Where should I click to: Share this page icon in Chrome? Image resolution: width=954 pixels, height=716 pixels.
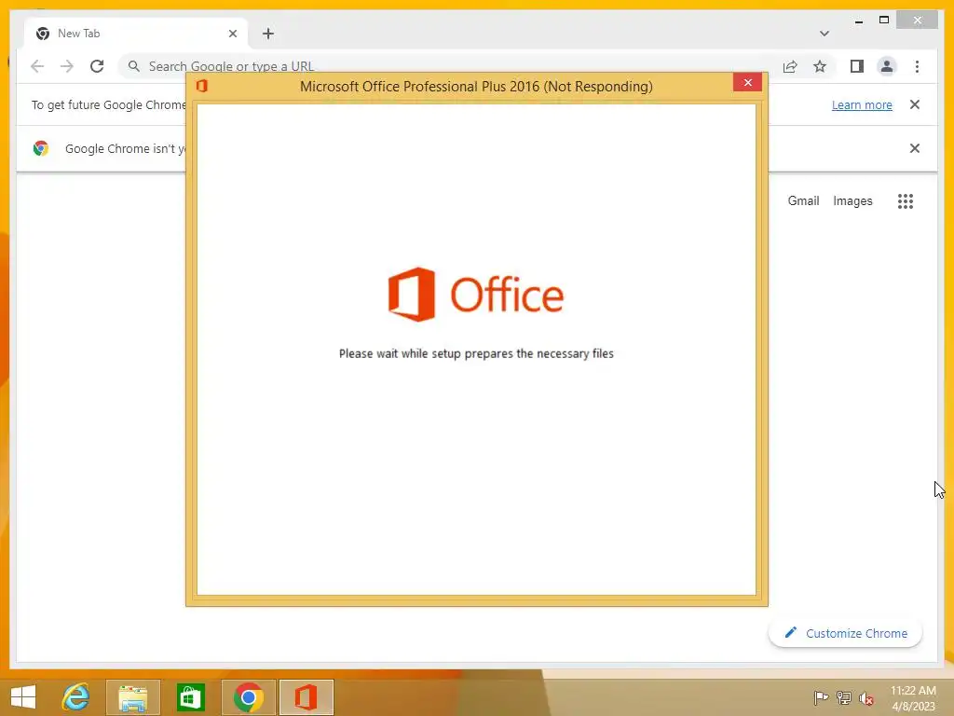click(790, 66)
